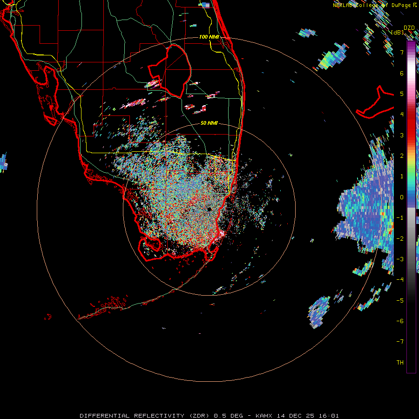Viewport: 419px width, 419px height.
Task: Click the -2 value on the color scale
Action: pos(400,238)
